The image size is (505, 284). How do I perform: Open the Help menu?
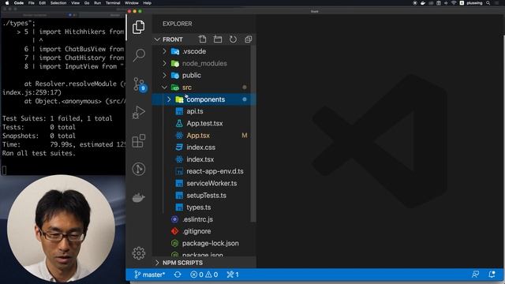click(x=148, y=3)
